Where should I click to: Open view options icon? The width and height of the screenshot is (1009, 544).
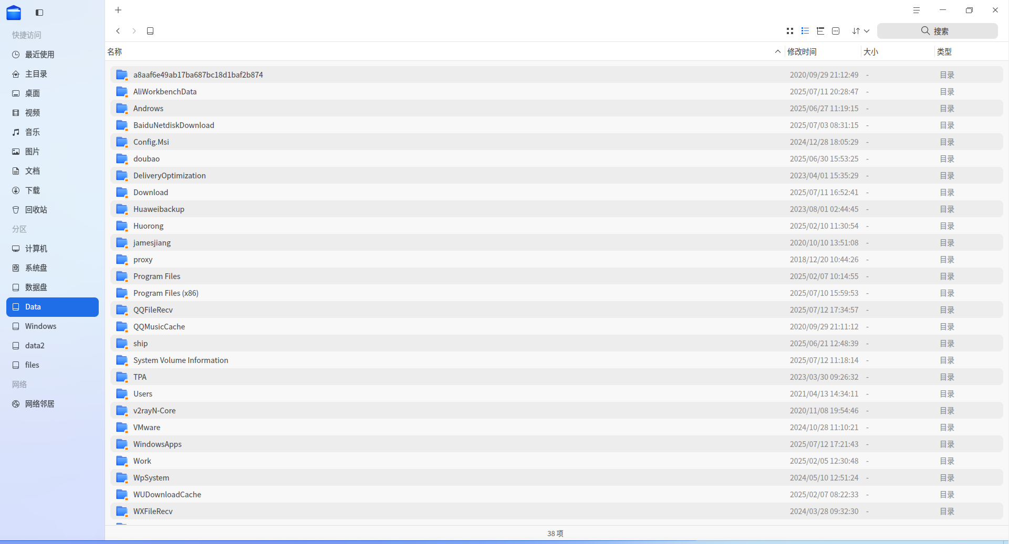pos(836,31)
